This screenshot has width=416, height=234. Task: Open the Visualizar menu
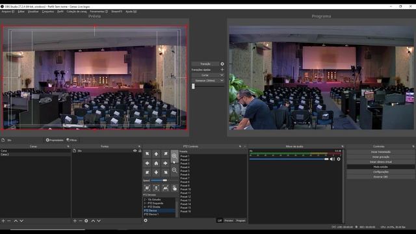pyautogui.click(x=33, y=12)
